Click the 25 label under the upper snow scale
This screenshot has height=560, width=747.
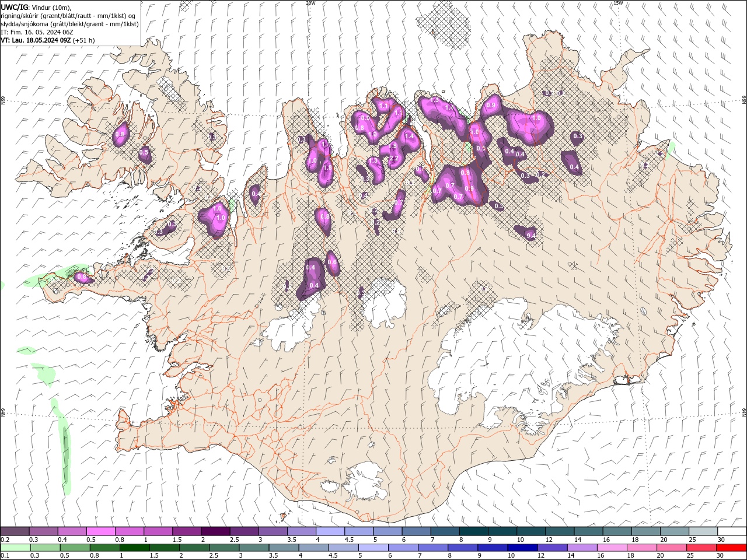pyautogui.click(x=692, y=540)
